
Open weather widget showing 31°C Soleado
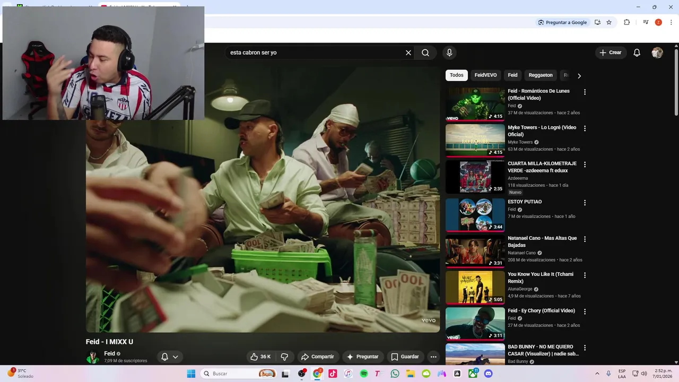(x=21, y=374)
